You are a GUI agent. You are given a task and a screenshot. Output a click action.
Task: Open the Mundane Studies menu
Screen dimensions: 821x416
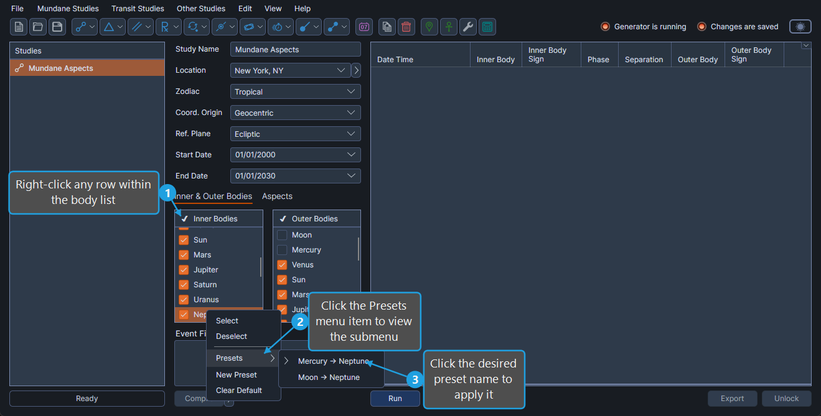point(68,9)
